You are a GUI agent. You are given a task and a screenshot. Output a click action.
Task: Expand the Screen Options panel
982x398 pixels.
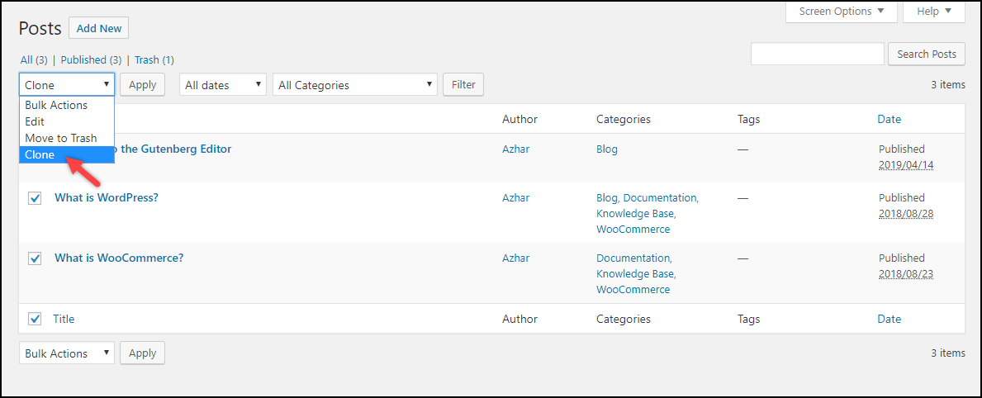(x=841, y=12)
